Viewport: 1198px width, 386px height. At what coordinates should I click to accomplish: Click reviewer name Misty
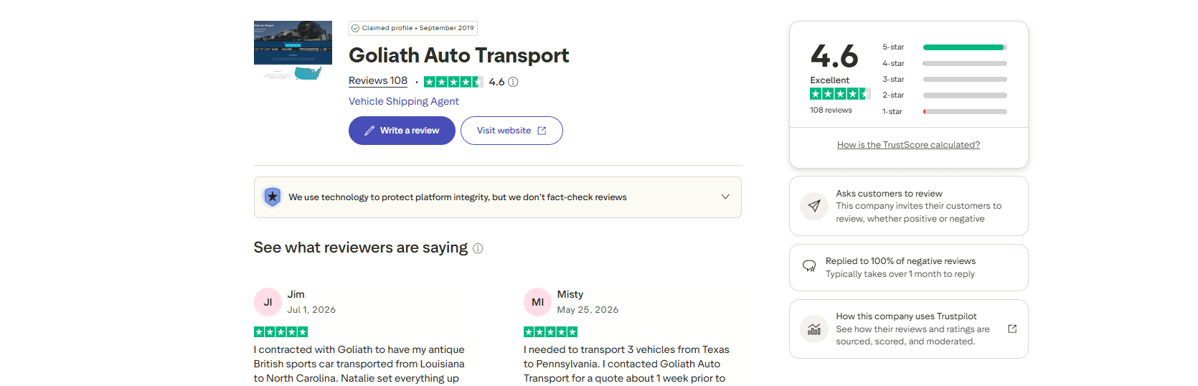click(x=570, y=294)
